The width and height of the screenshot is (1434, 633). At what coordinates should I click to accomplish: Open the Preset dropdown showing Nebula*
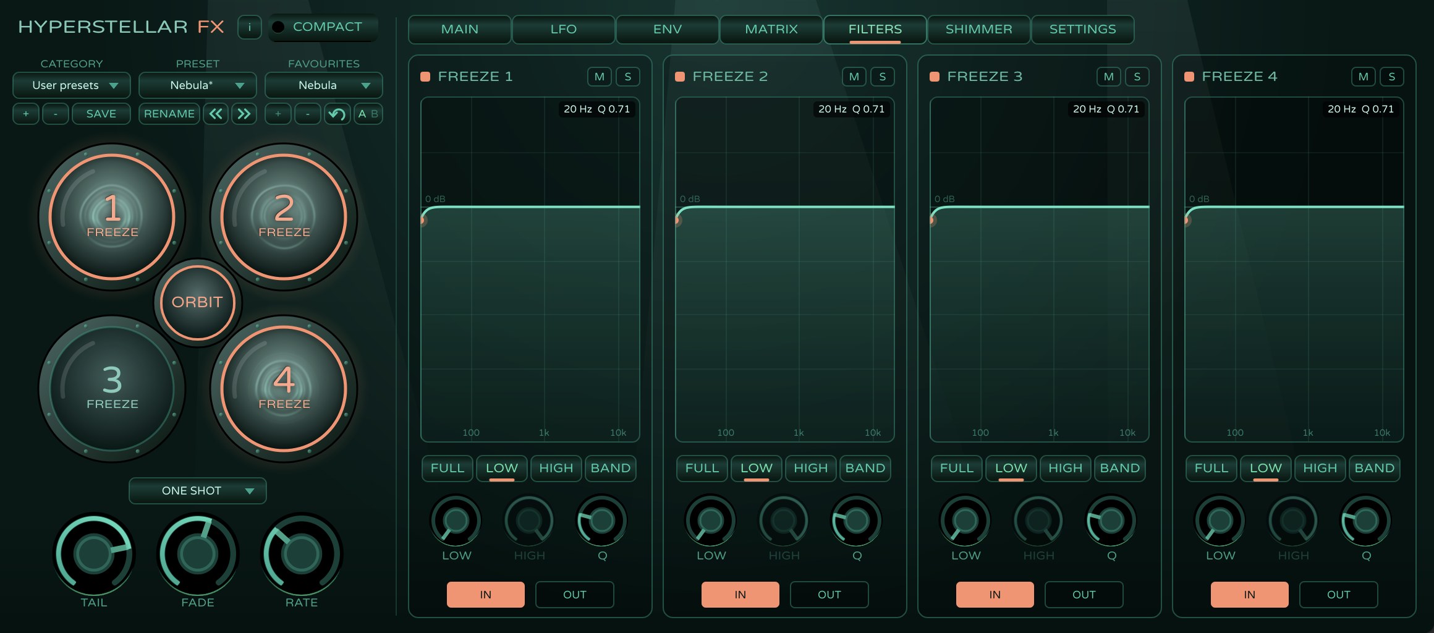click(198, 85)
